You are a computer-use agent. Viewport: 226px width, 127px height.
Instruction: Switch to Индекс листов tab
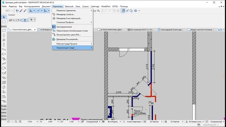click(201, 30)
